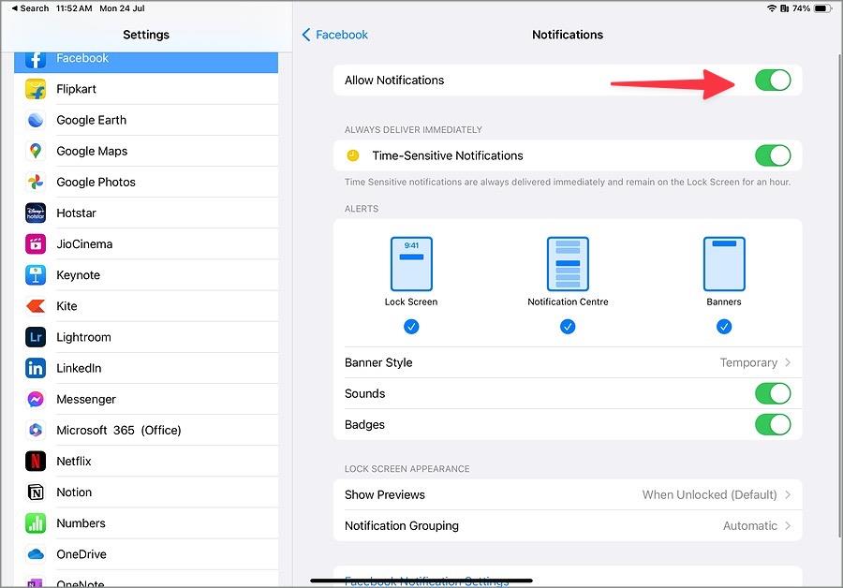Select Flipkart in settings list

[x=146, y=89]
